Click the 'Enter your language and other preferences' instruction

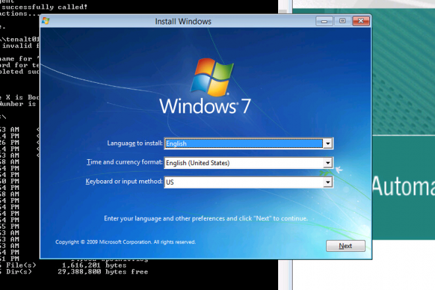coord(206,218)
